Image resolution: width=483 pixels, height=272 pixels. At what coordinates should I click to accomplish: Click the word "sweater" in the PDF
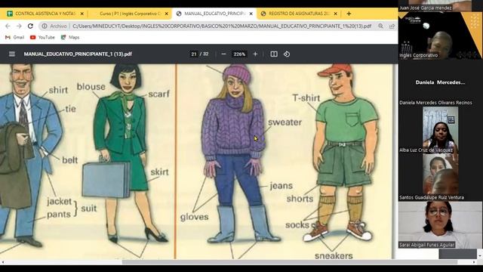285,122
